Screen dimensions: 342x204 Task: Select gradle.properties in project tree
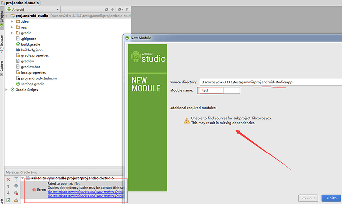tap(35, 55)
